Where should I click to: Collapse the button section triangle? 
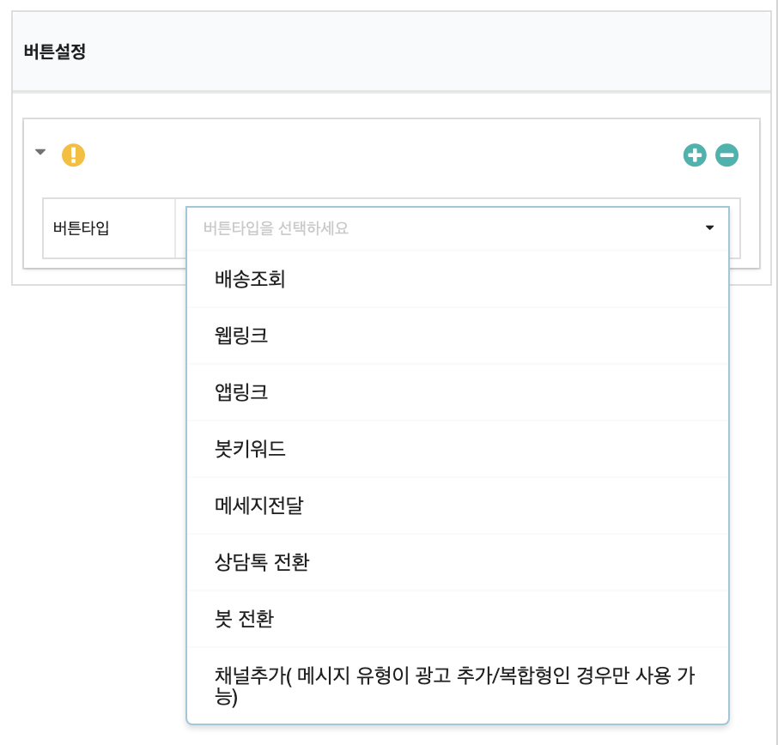coord(40,152)
